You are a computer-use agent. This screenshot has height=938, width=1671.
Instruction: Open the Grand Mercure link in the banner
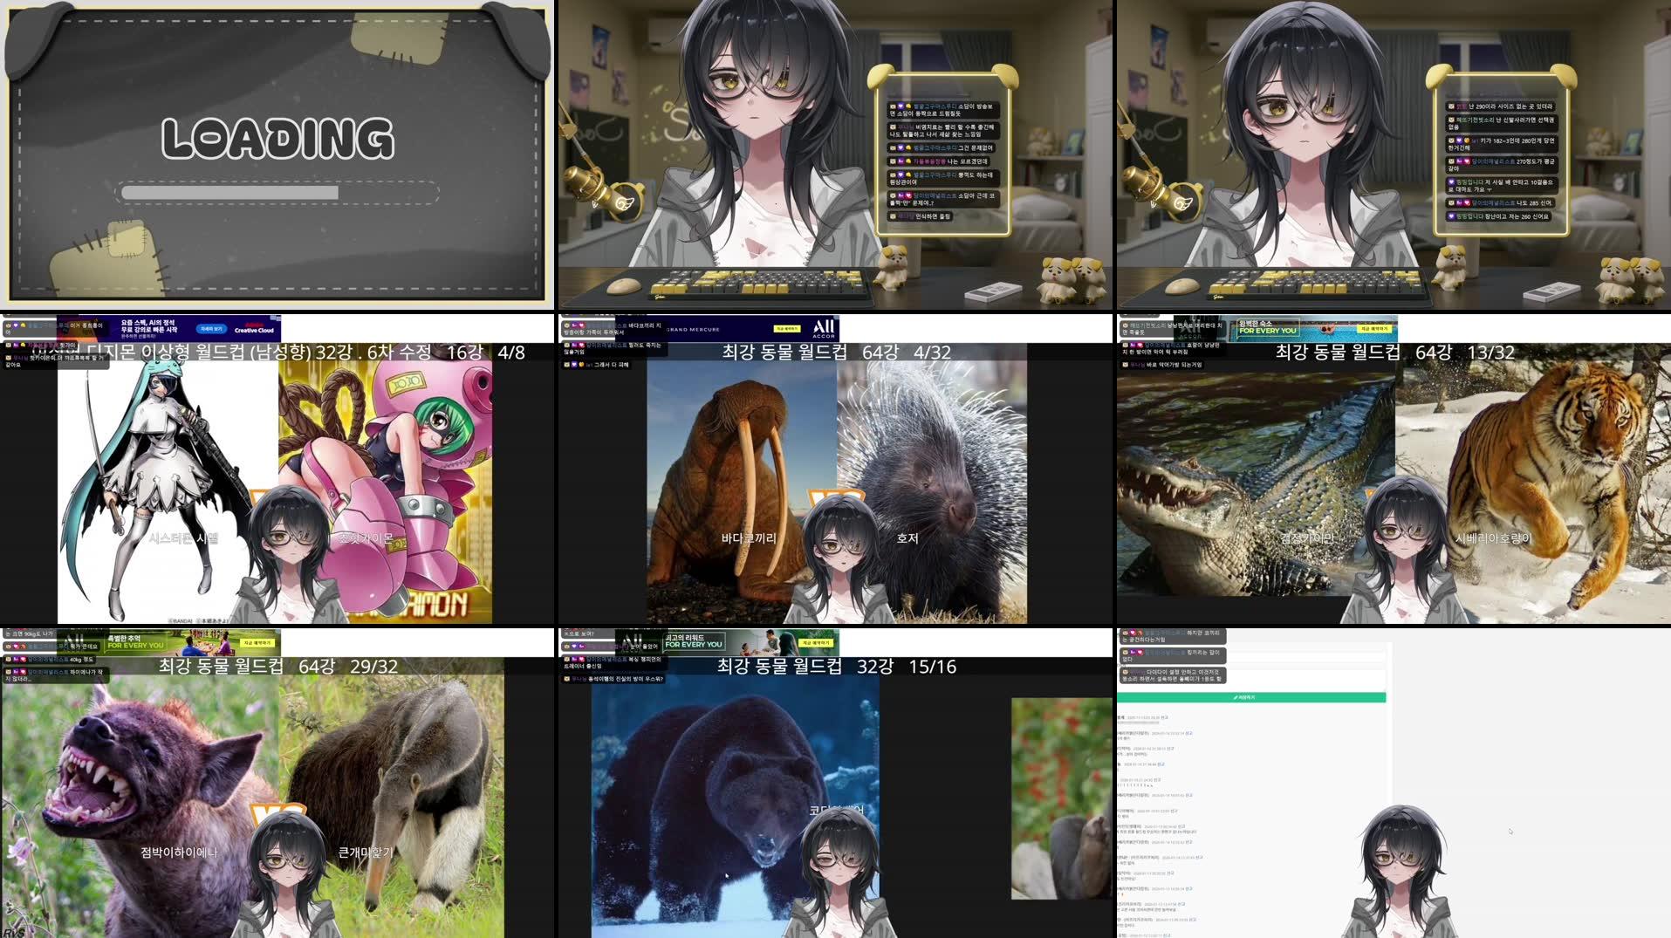tap(693, 330)
